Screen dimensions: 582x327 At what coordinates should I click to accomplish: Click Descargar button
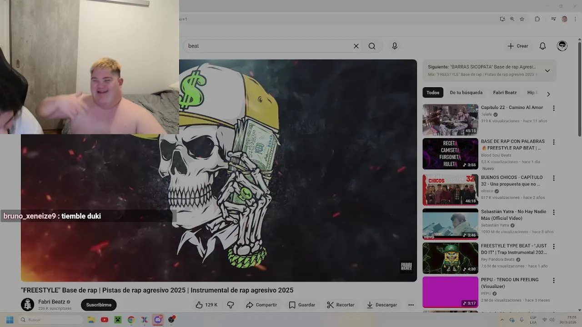(x=382, y=305)
